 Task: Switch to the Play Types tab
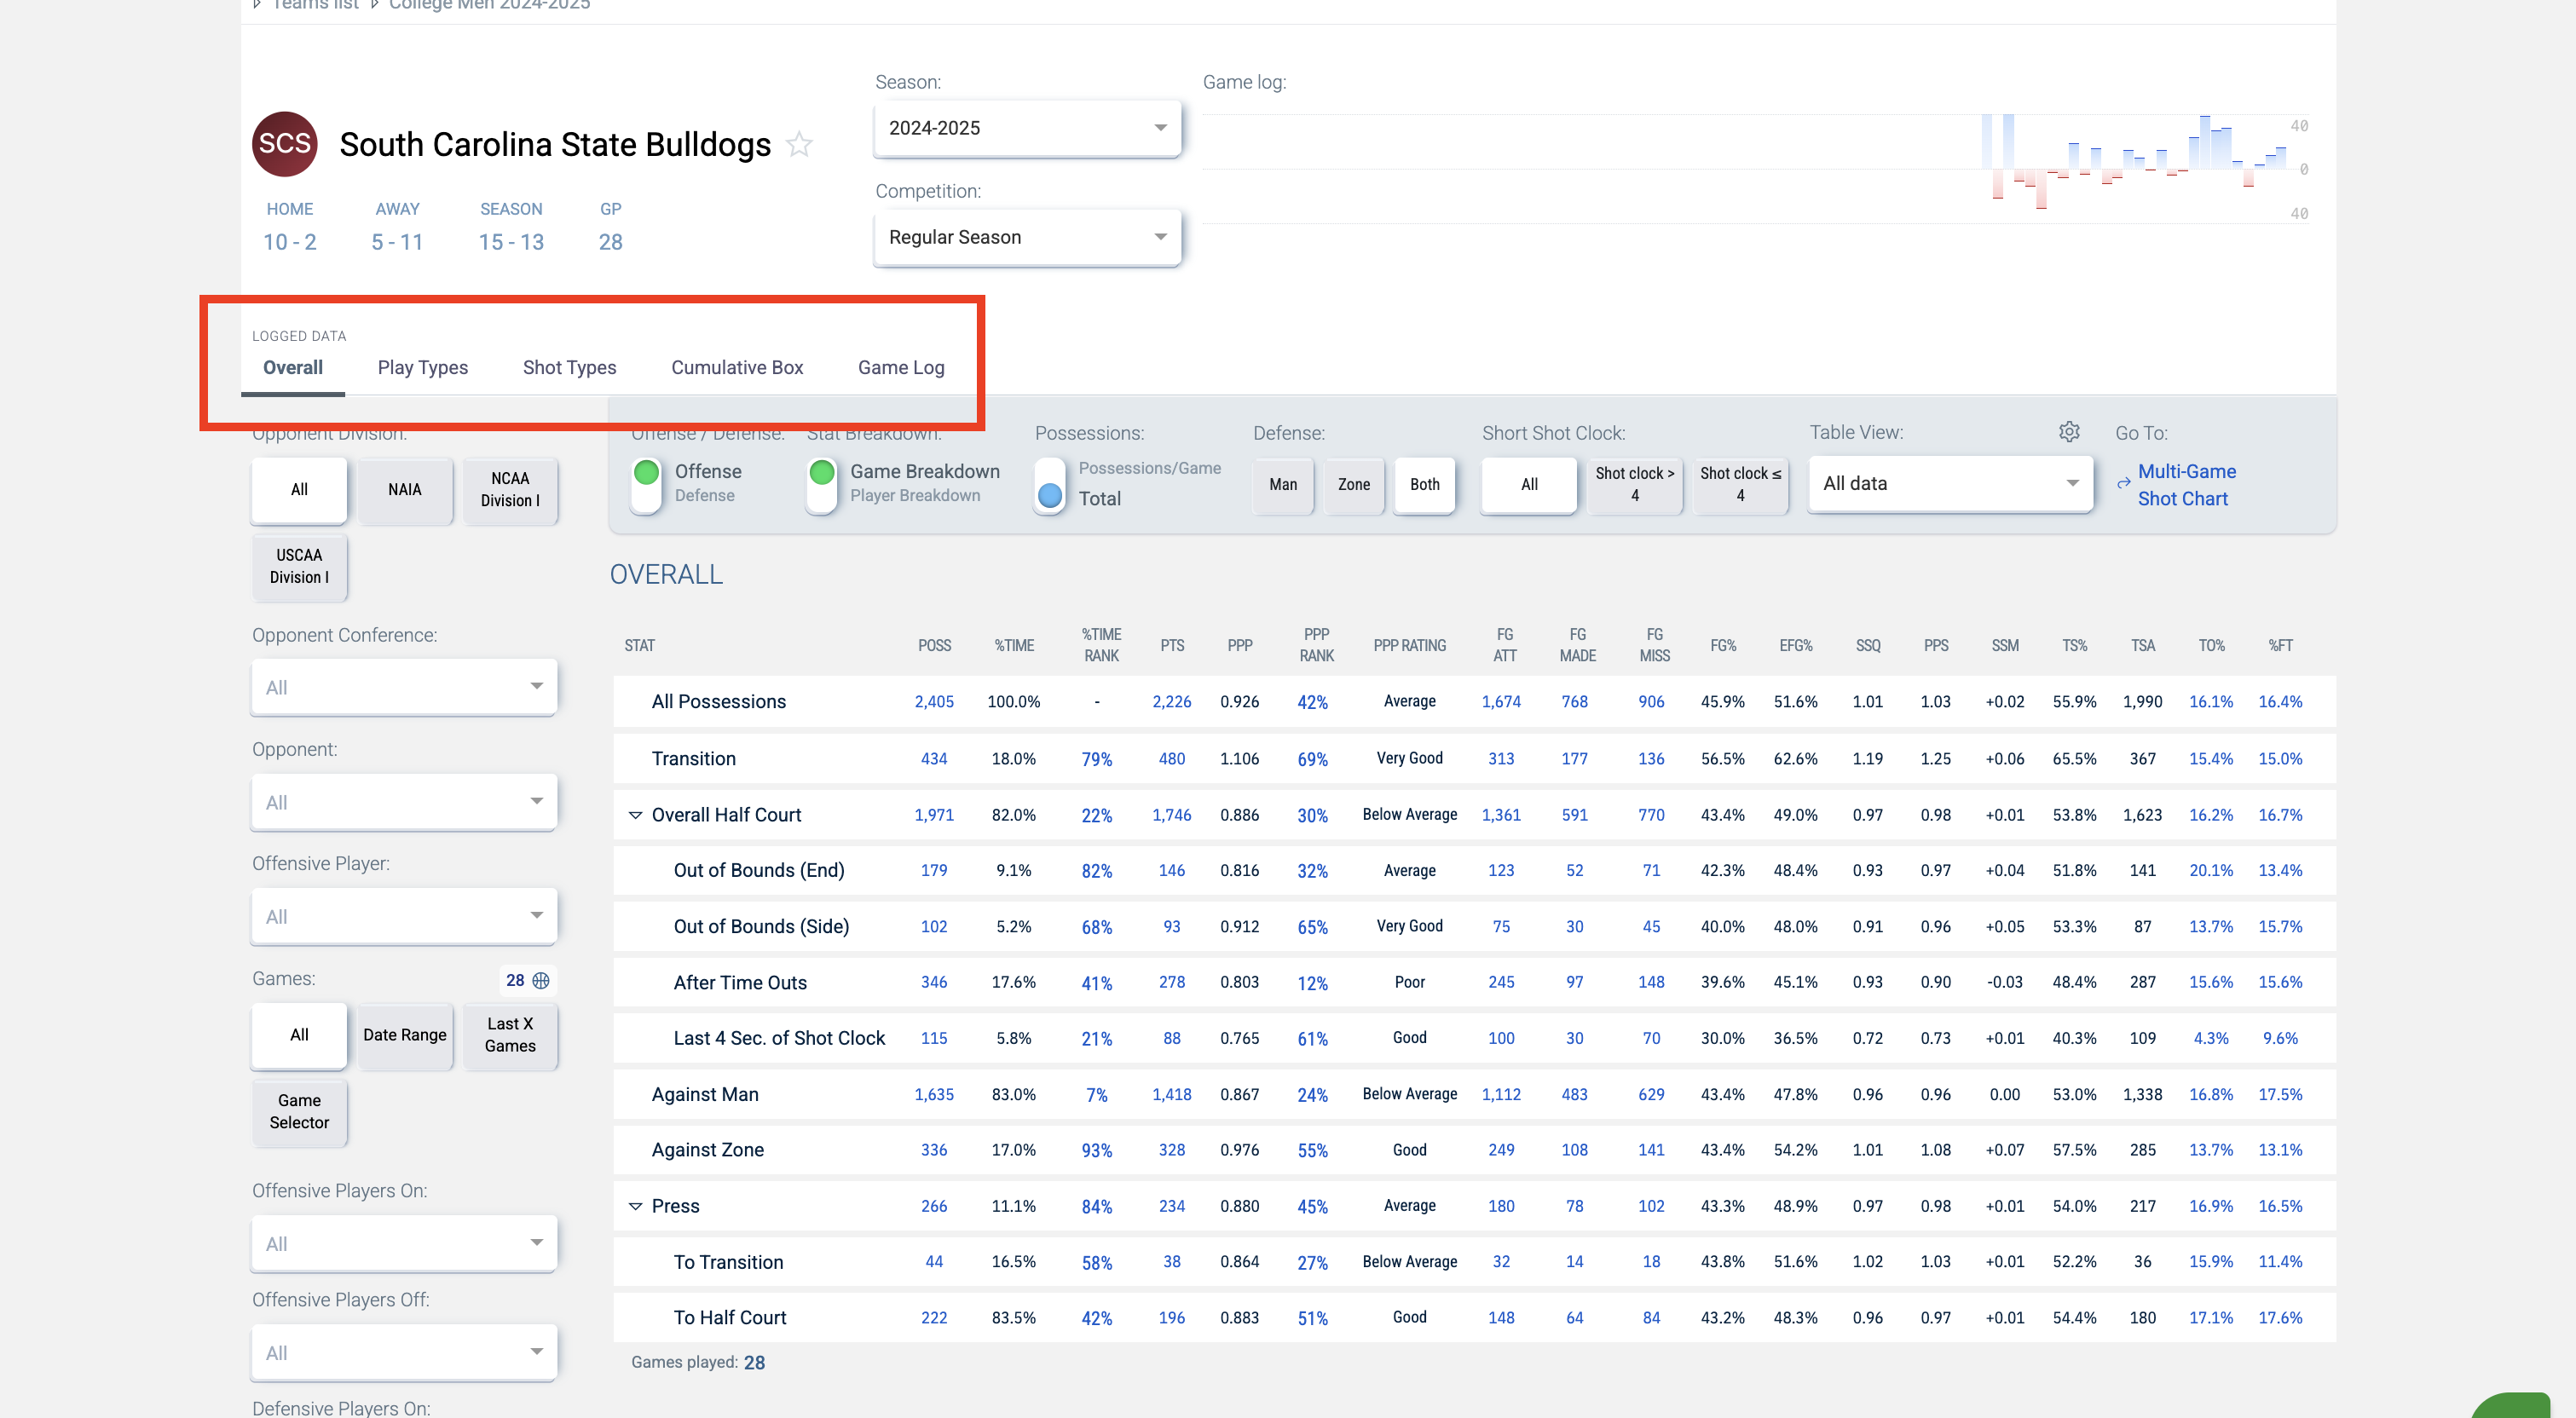422,367
